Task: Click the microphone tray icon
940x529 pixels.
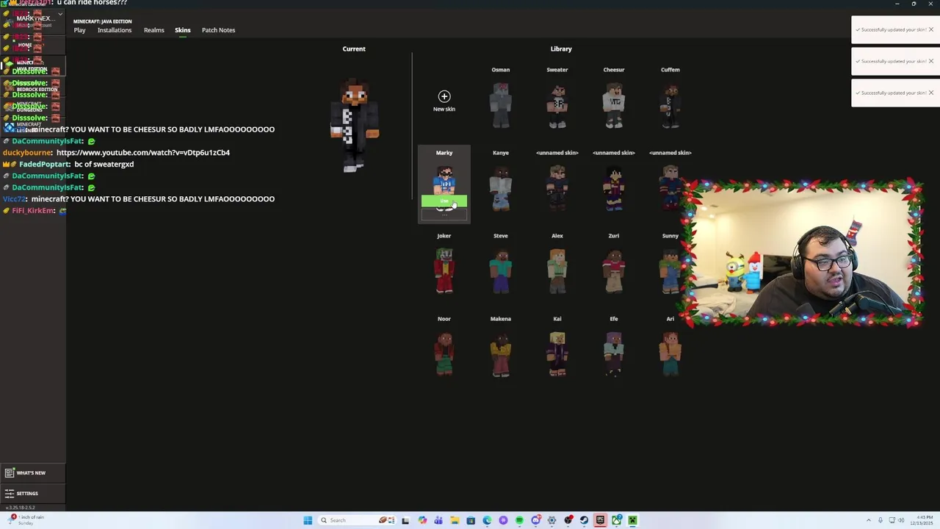Action: [881, 520]
